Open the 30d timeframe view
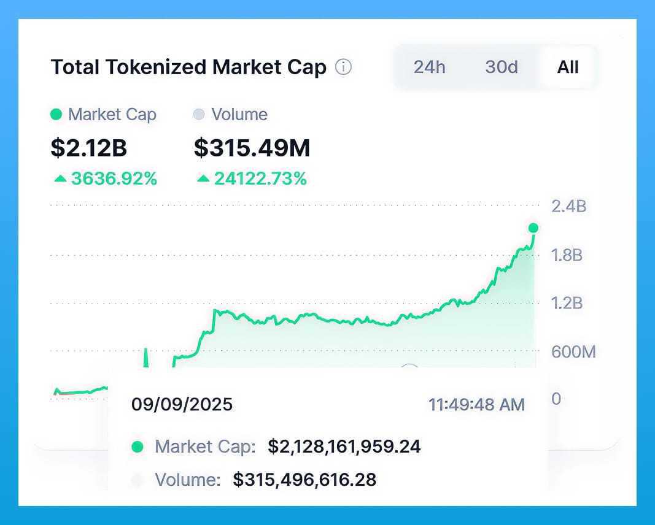 pos(501,67)
